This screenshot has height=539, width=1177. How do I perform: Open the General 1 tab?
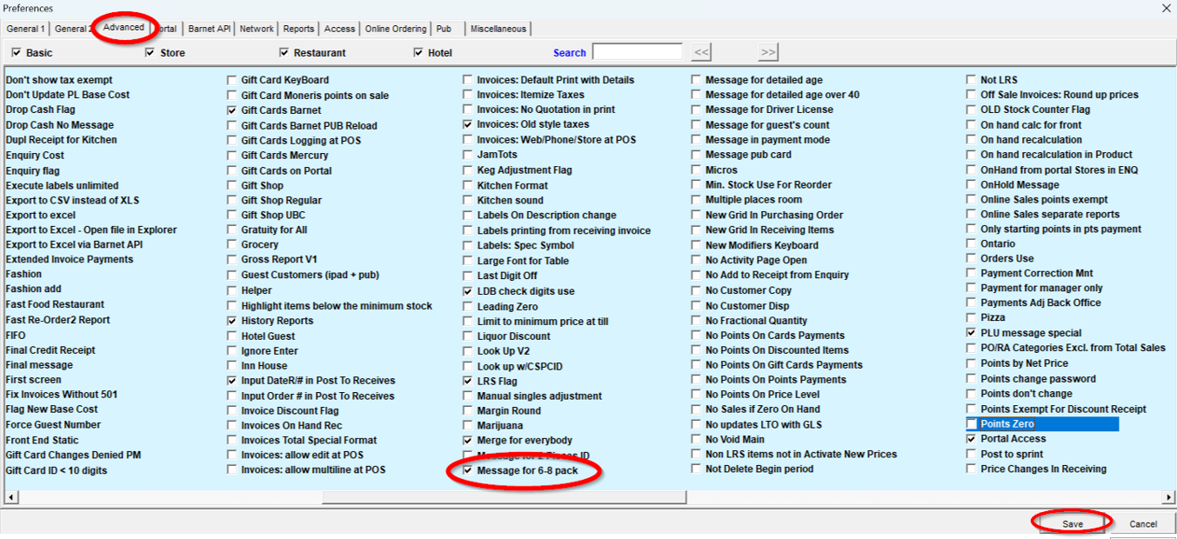click(25, 29)
